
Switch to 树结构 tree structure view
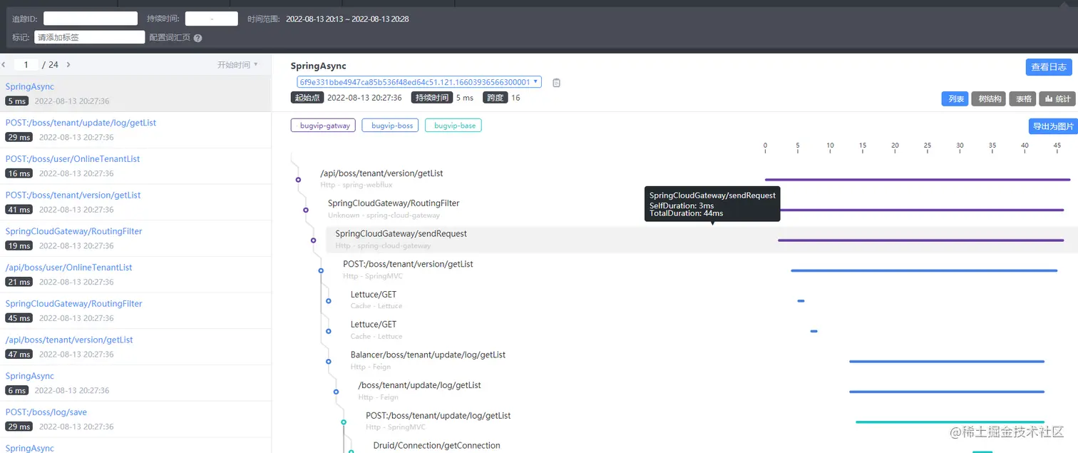pyautogui.click(x=989, y=99)
